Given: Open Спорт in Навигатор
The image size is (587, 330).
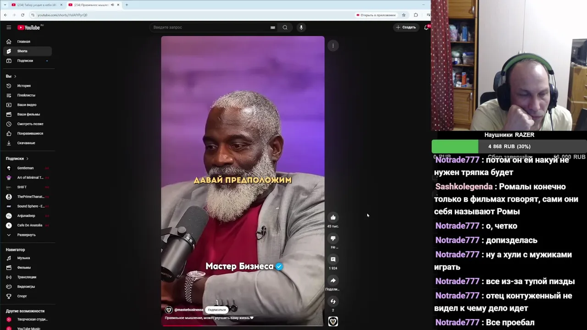Looking at the screenshot, I should click(28, 296).
